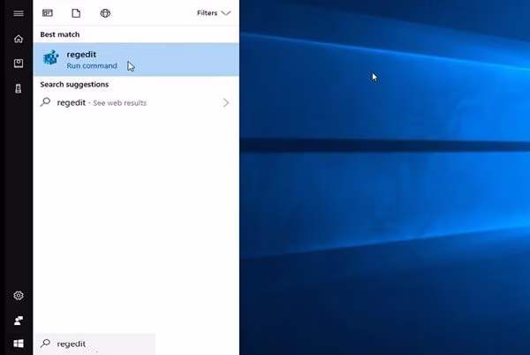Screen dimensions: 530x355
Task: Open the Notebook icon in the sidebar
Action: coord(19,64)
